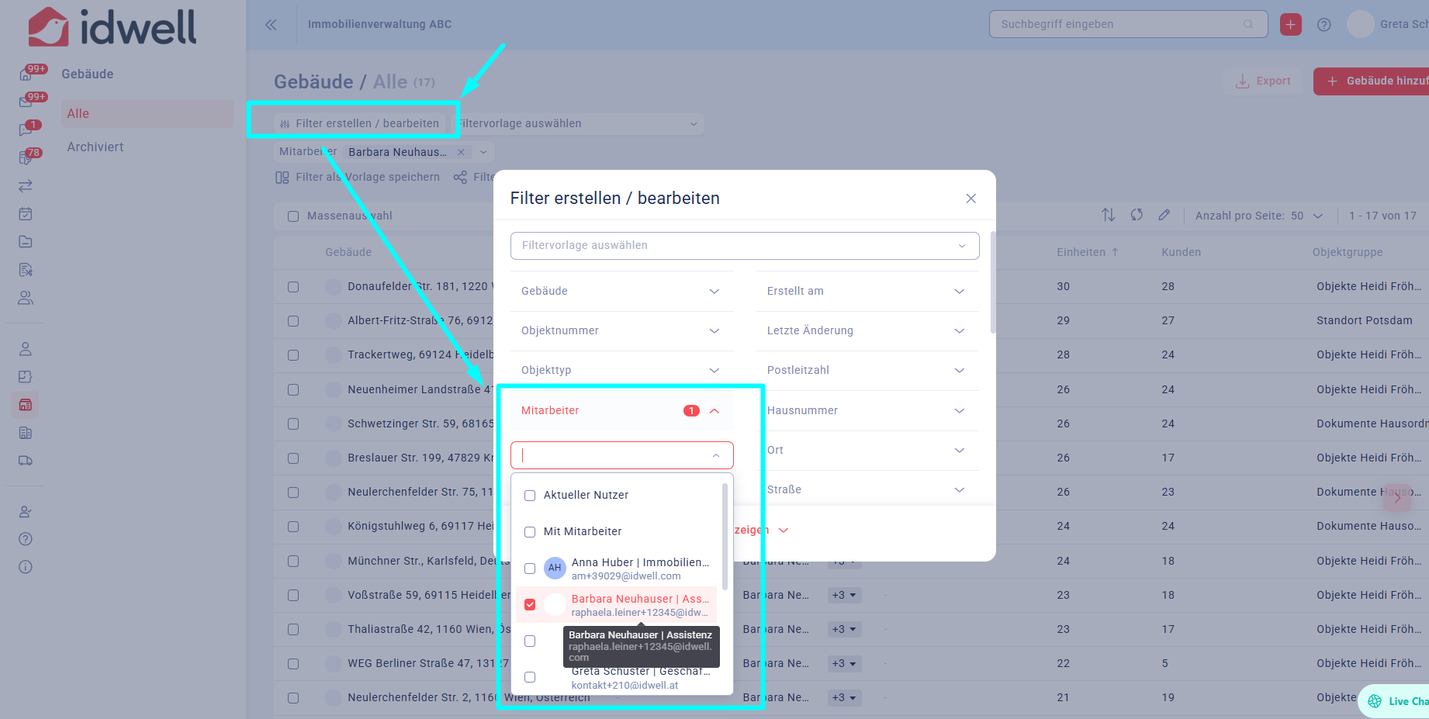Expand the Objekttyp filter section
The image size is (1429, 719).
click(x=621, y=370)
